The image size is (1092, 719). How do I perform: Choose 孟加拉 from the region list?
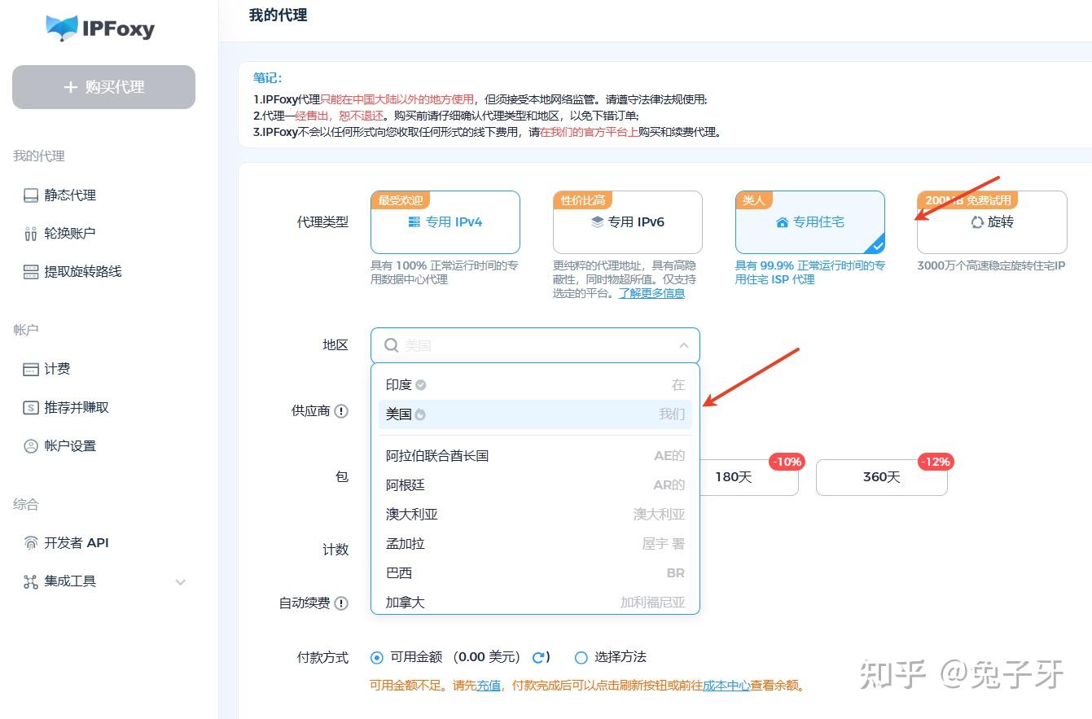535,544
